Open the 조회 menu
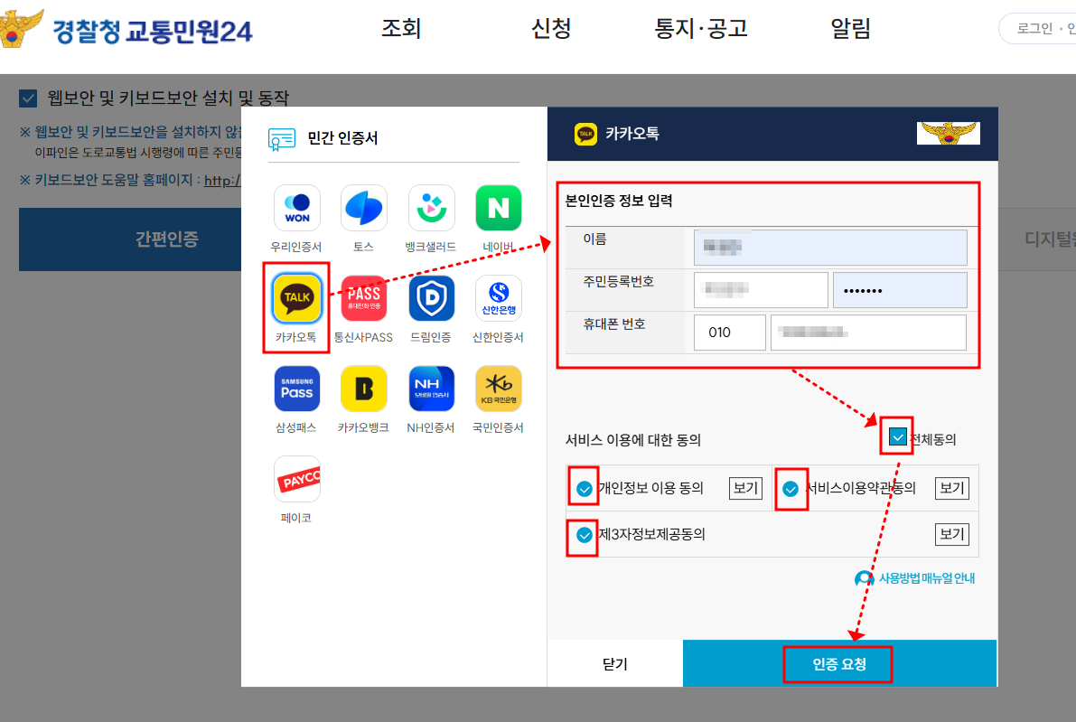The image size is (1076, 722). (x=401, y=29)
